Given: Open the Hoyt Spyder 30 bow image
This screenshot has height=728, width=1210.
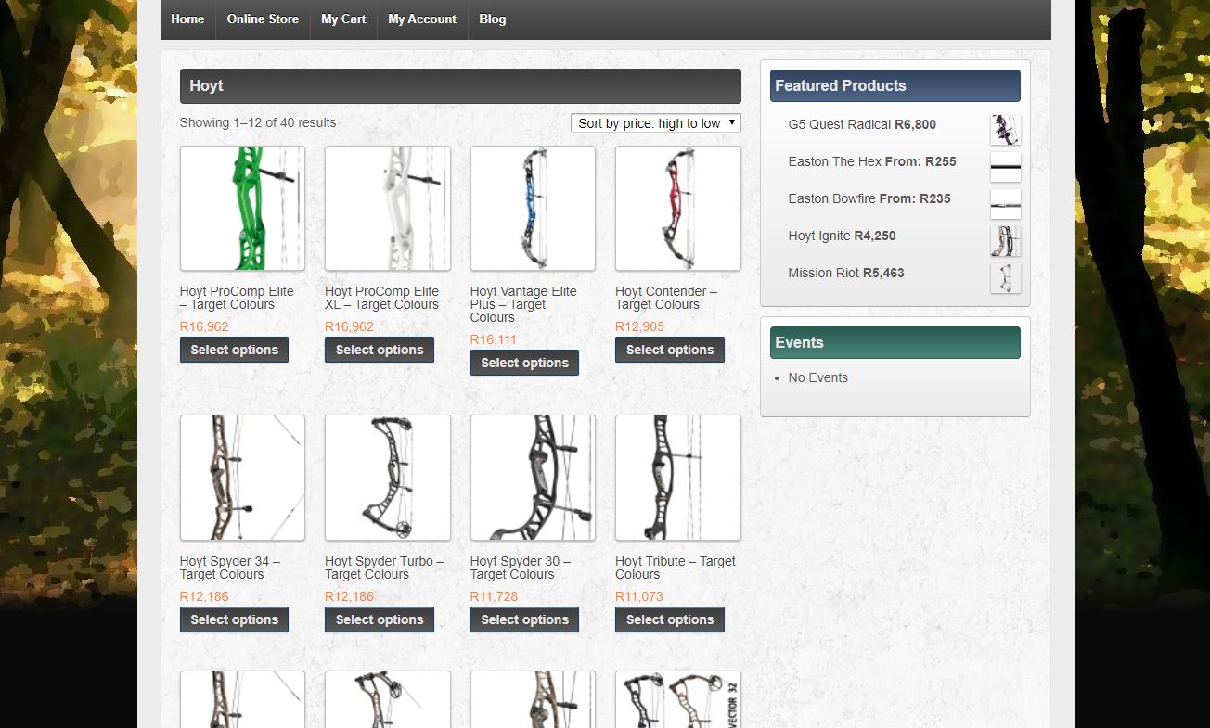Looking at the screenshot, I should point(533,478).
